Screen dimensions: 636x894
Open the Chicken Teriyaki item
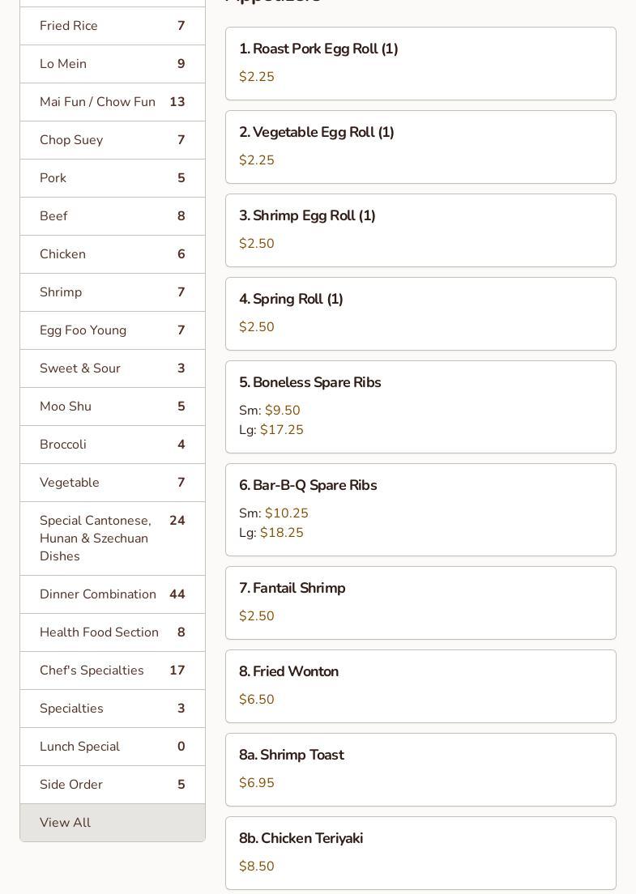click(x=420, y=853)
